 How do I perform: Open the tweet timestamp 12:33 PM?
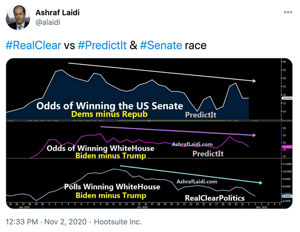click(x=22, y=222)
